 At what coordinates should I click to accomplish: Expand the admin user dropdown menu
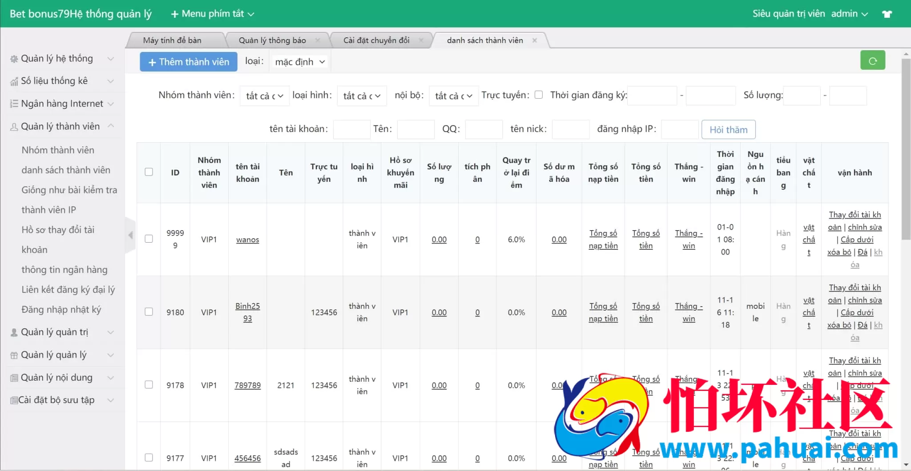click(850, 14)
